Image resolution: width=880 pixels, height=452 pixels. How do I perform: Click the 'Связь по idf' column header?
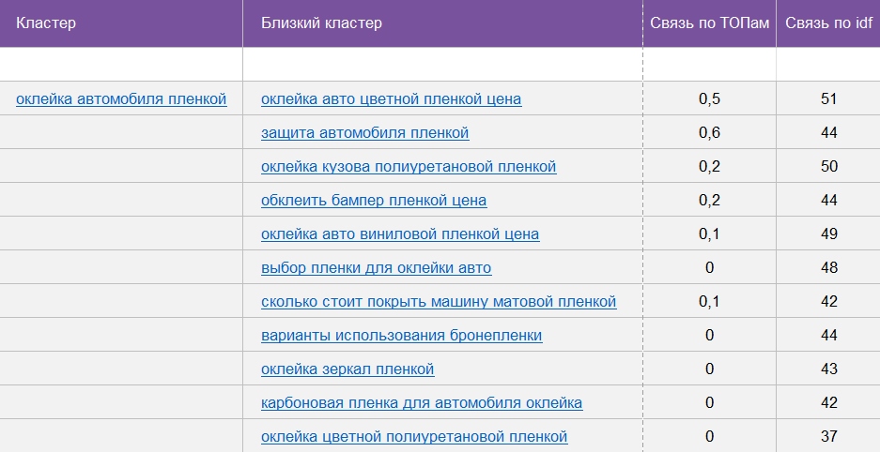pyautogui.click(x=828, y=23)
